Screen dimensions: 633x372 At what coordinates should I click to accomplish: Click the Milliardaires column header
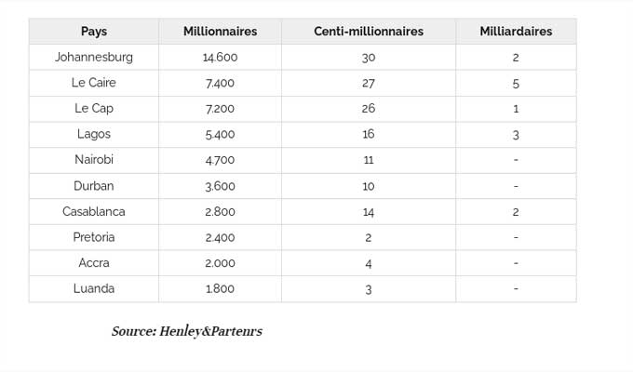click(516, 31)
